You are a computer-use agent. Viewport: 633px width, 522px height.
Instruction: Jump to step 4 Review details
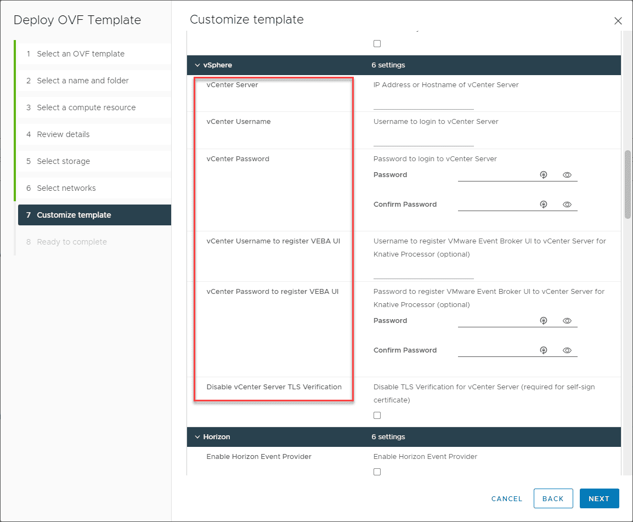[x=63, y=134]
